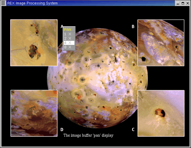Click the orange-red volcanic patch on globe
Screen dimensions: 191x148
click(x=79, y=96)
